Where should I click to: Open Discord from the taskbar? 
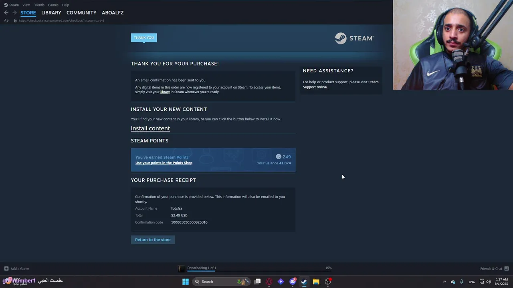(293, 282)
